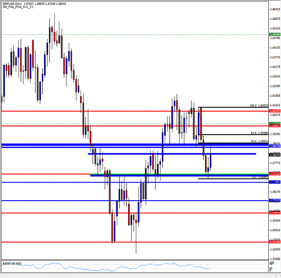Click the Fibonacci '61.8 1.59388' level label
Viewport: 281px width, 278px height.
(x=259, y=133)
